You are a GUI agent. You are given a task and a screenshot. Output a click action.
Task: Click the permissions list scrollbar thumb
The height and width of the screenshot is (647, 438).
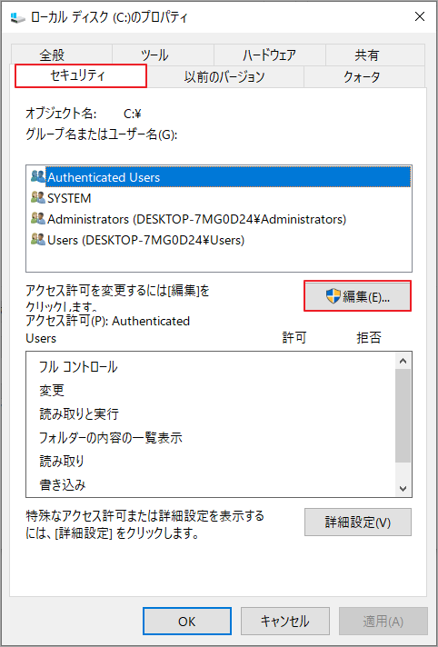click(x=403, y=416)
